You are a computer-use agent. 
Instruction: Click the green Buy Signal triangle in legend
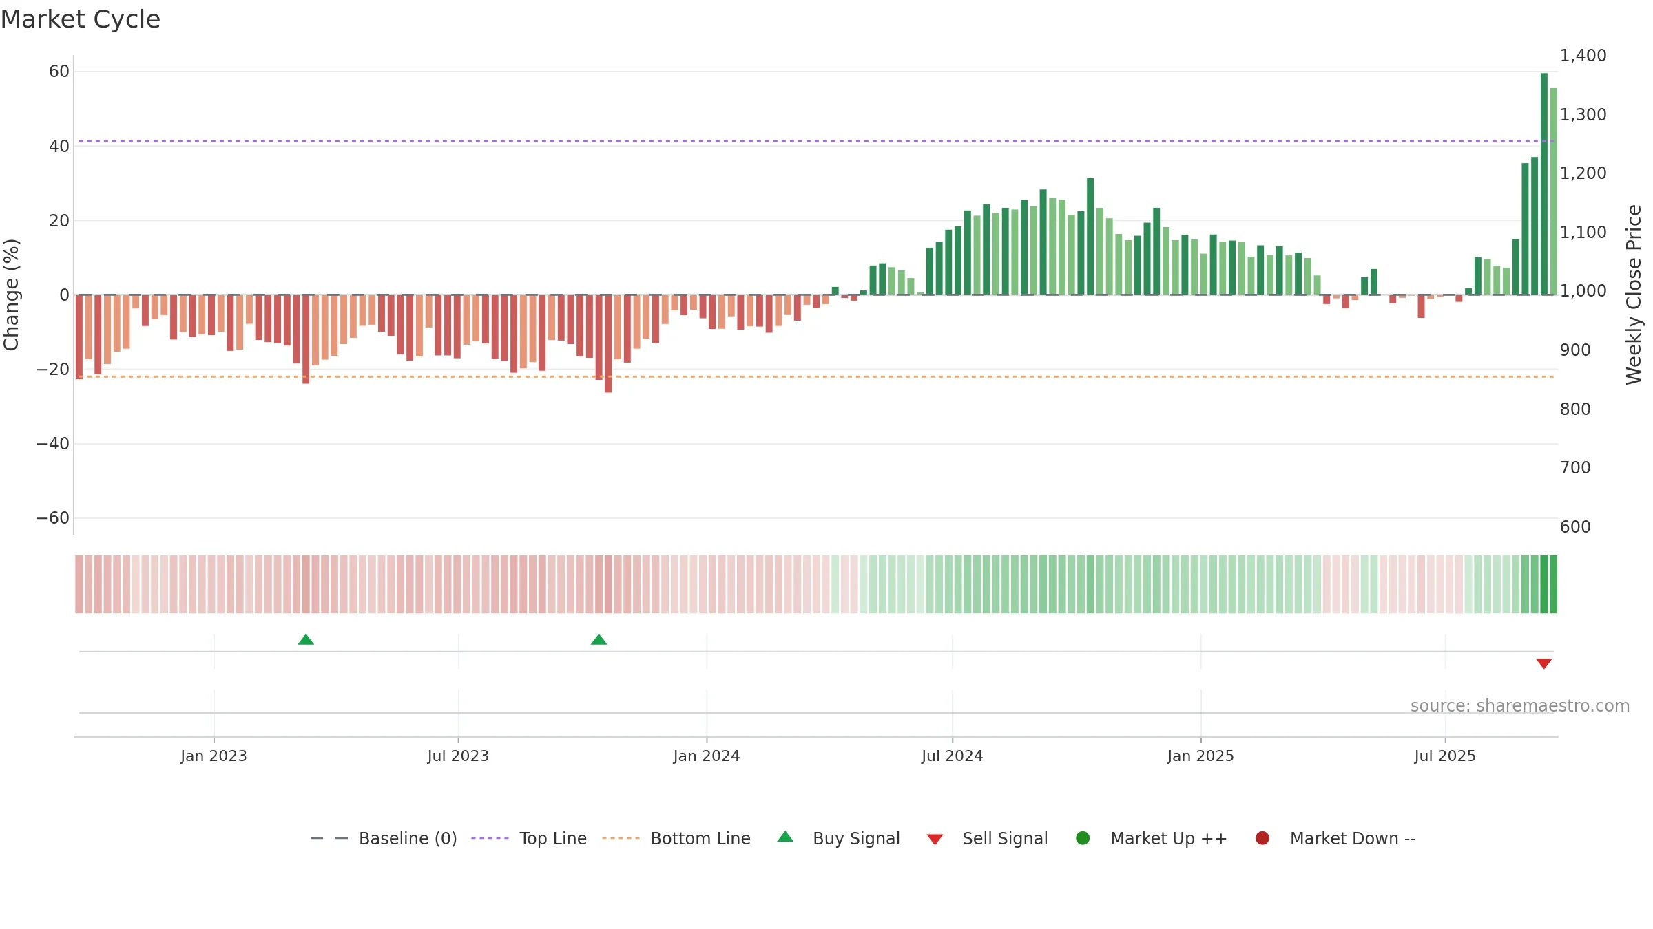click(x=785, y=837)
